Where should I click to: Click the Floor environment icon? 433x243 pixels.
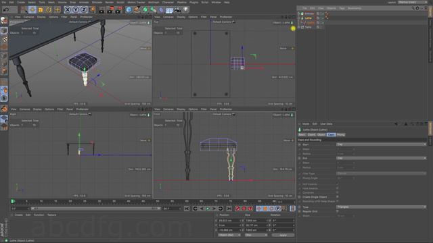click(x=169, y=10)
